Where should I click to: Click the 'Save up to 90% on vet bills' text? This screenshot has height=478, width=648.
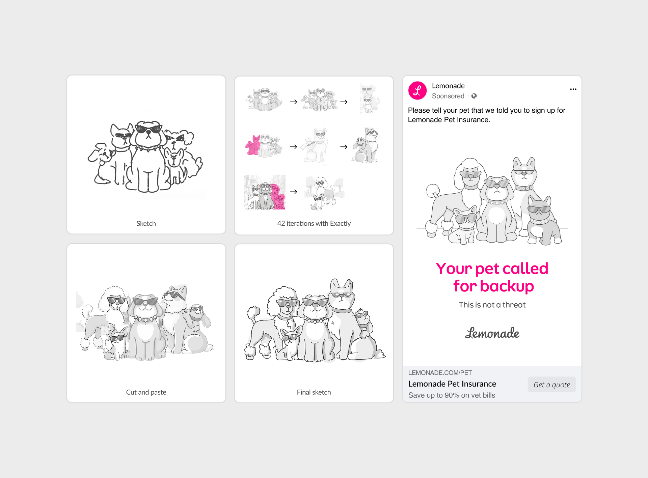452,395
